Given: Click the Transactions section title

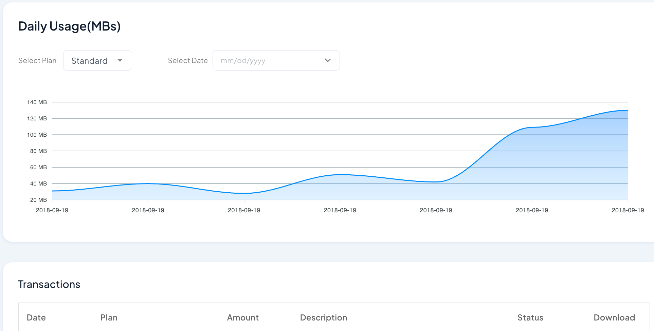Looking at the screenshot, I should (49, 284).
